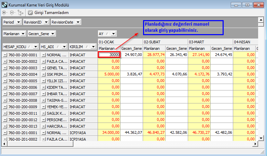Collapse account row 760-00-200-0008
Screen dimensions: 267x156
5,100
